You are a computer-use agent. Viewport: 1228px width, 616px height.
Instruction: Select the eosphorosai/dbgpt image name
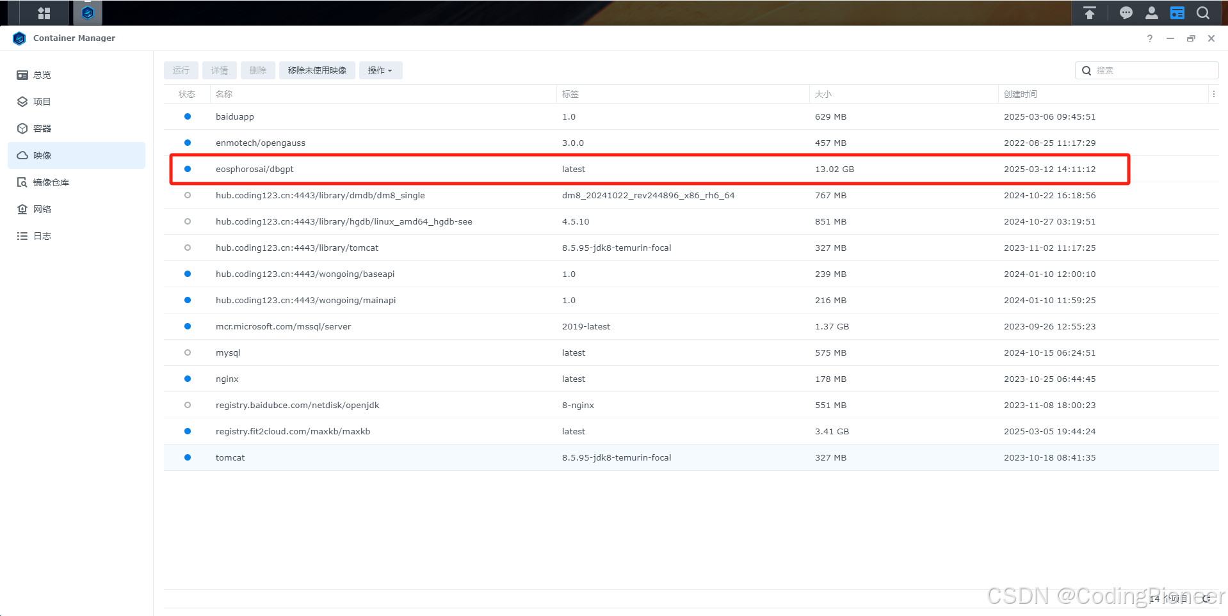[255, 169]
